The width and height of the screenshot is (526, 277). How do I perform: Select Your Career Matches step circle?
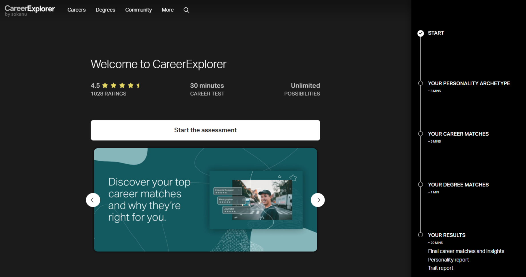click(421, 134)
